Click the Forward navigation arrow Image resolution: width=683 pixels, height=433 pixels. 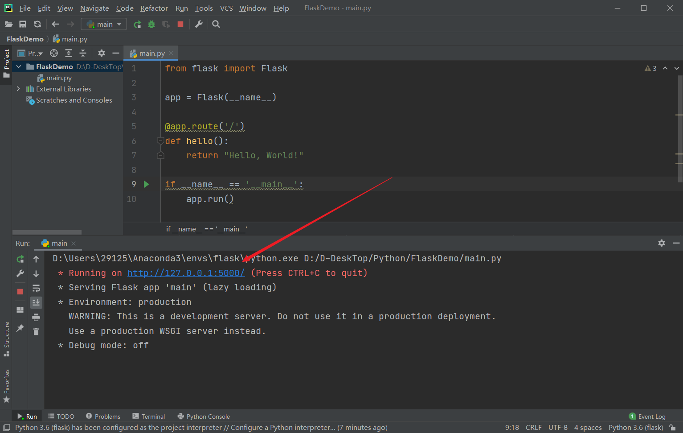70,24
